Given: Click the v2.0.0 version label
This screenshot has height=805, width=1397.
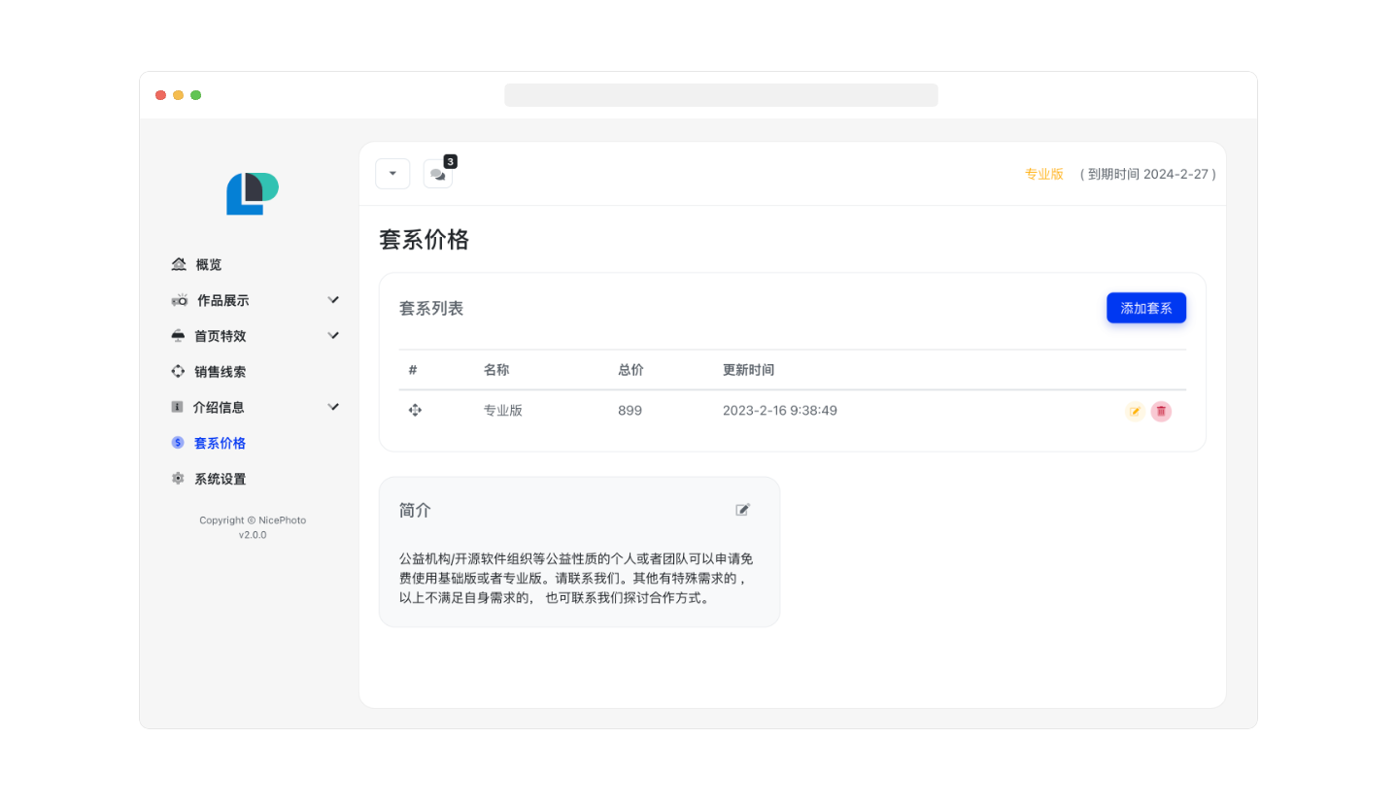Looking at the screenshot, I should (x=253, y=534).
